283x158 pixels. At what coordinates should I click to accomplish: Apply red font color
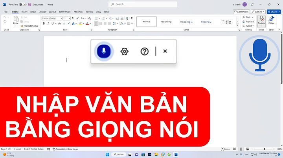coord(87,23)
